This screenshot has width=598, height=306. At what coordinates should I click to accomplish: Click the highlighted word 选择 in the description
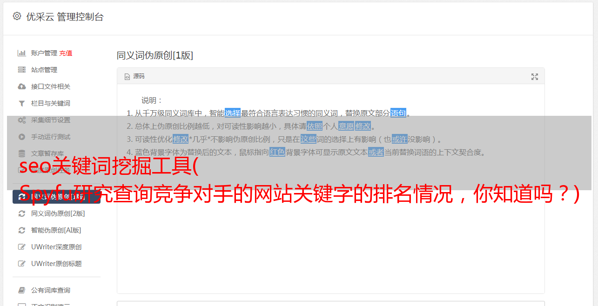pyautogui.click(x=233, y=113)
